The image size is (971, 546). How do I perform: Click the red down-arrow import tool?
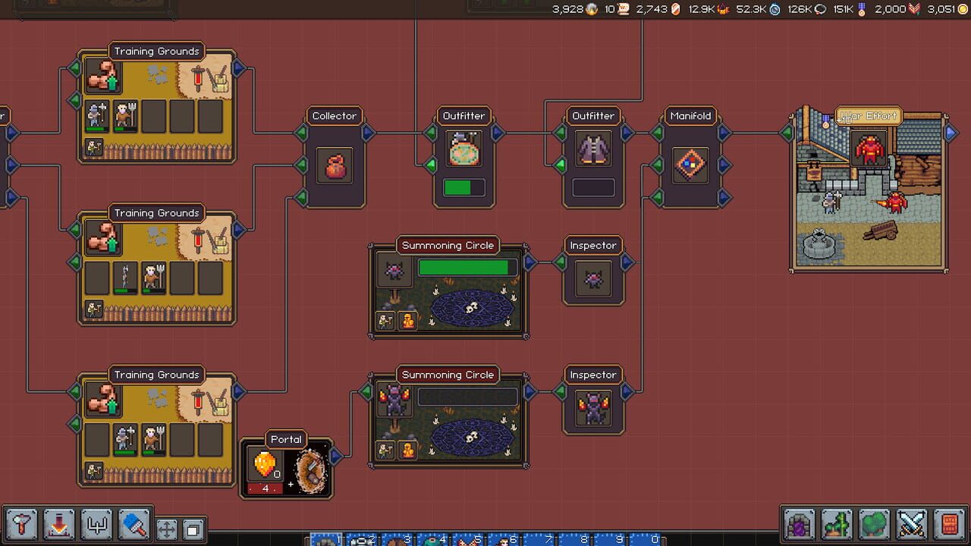point(59,525)
